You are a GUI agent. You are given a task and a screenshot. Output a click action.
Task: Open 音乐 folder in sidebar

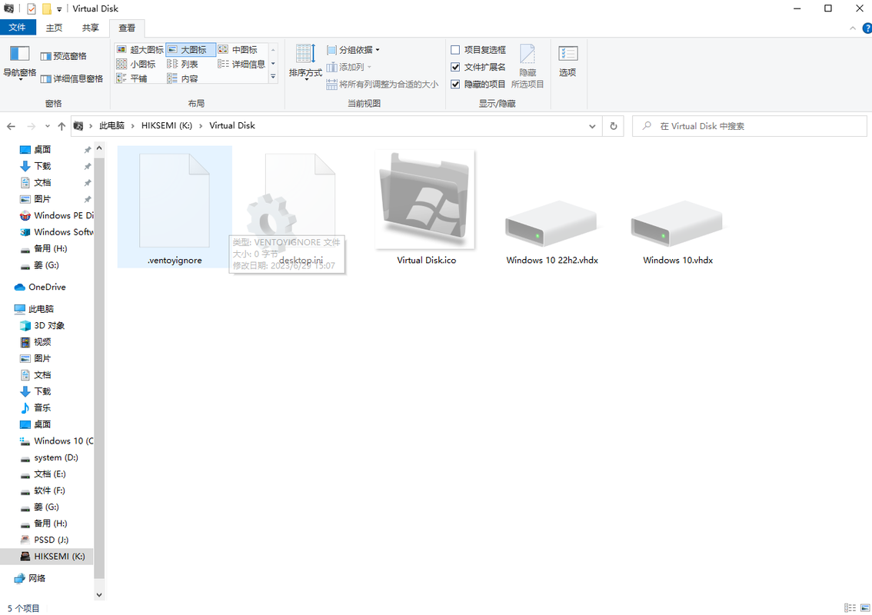coord(36,408)
